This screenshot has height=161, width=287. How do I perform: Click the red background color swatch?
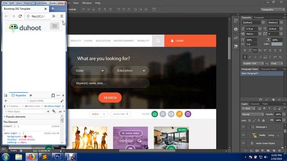pyautogui.click(x=25, y=136)
